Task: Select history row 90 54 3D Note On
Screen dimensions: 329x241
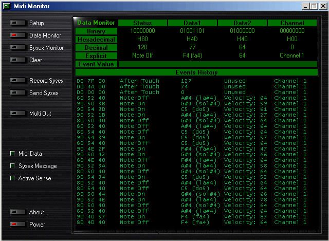Action: tap(192, 109)
